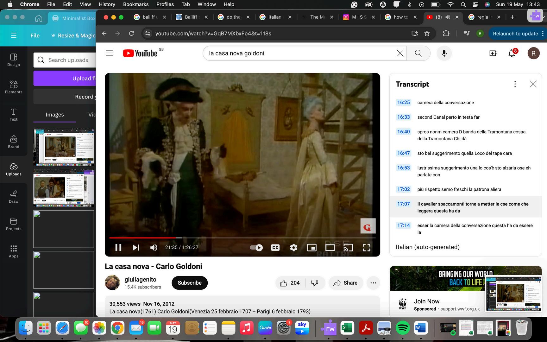Image resolution: width=547 pixels, height=342 pixels.
Task: Go to YouTube home via logo
Action: click(x=140, y=53)
